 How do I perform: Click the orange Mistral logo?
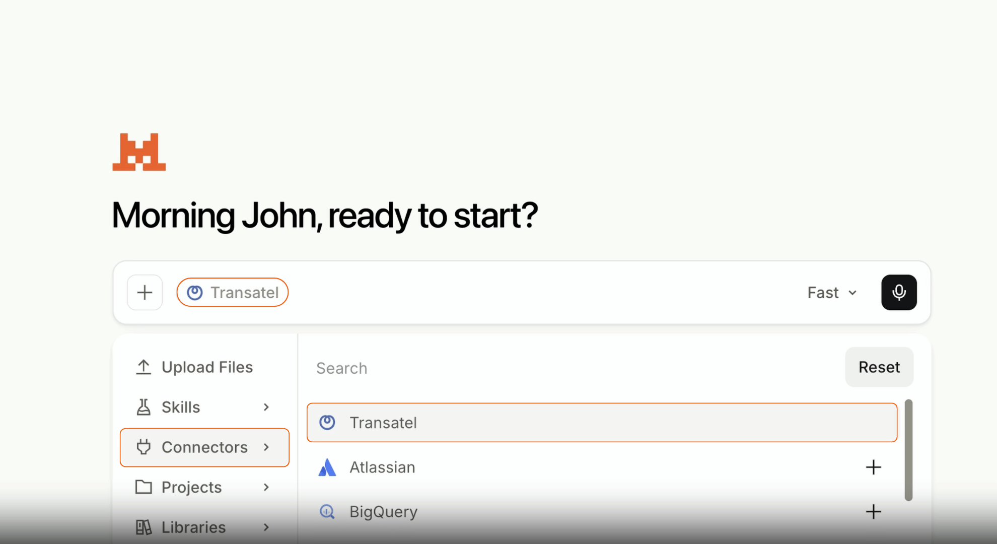pos(139,152)
